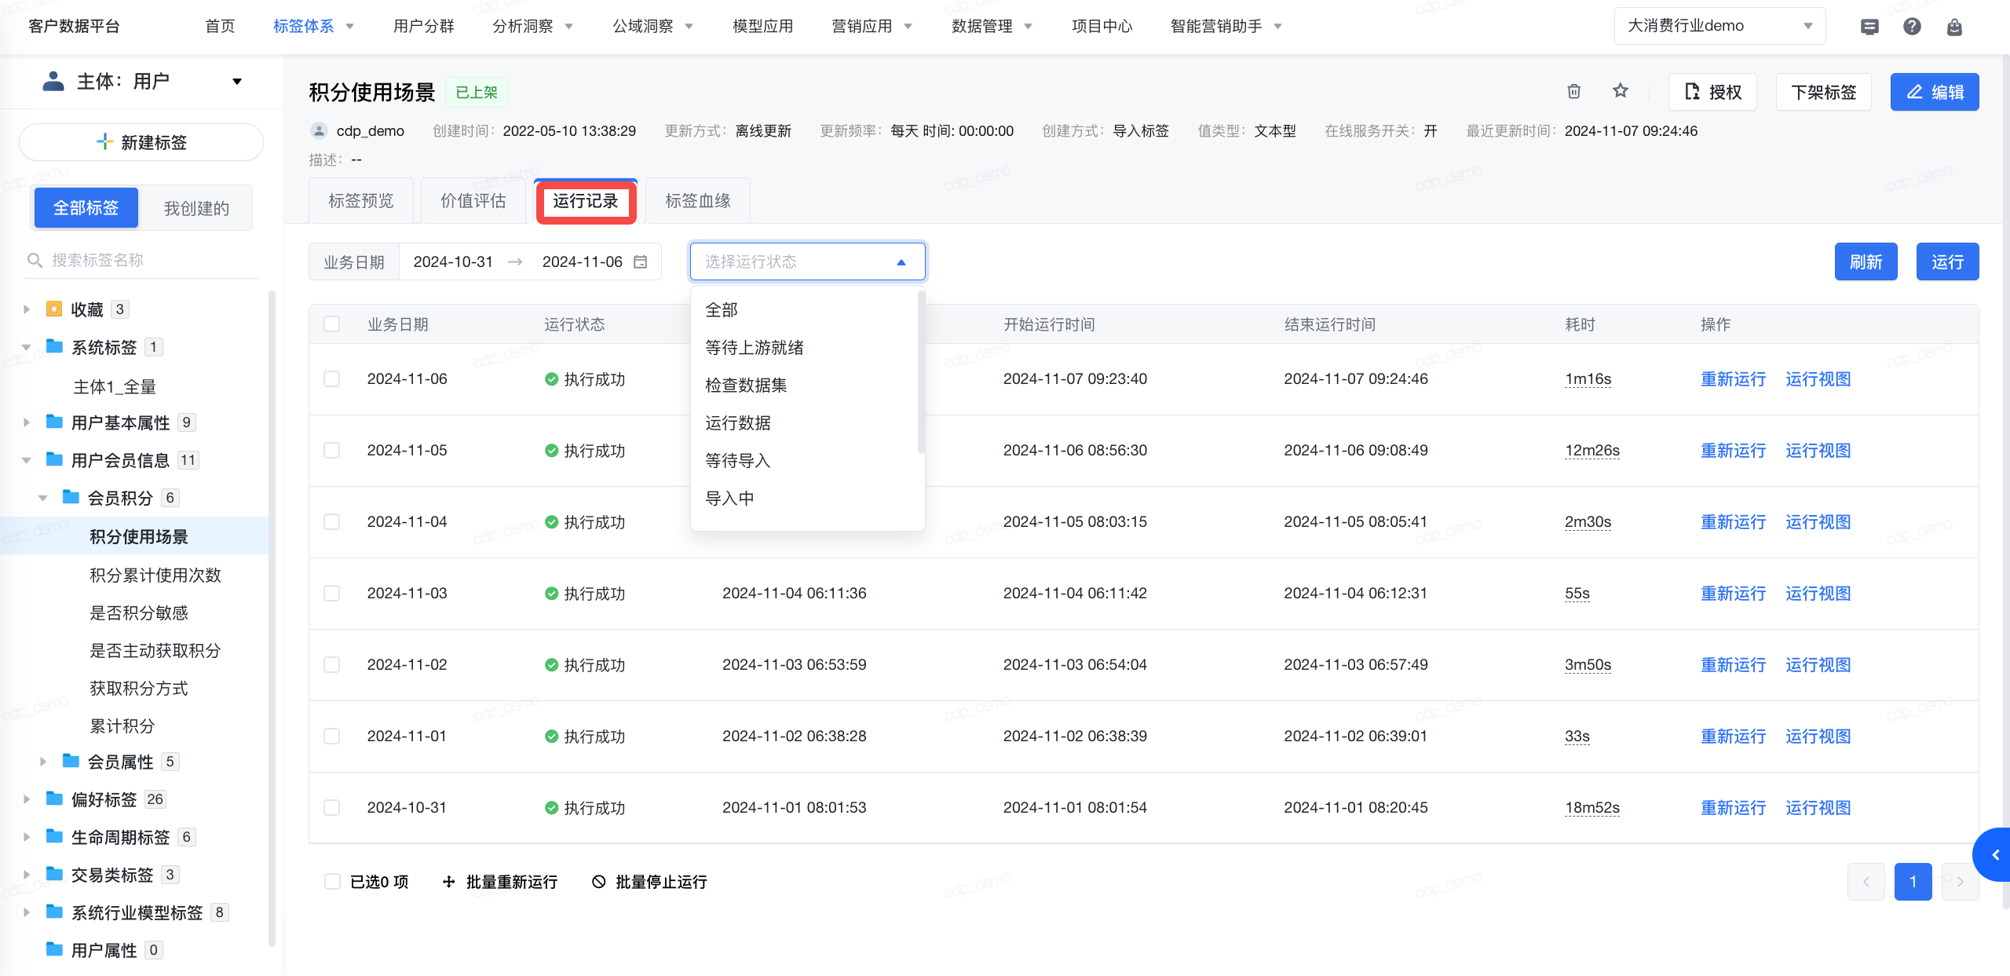Expand the 用户基本属性 tree node
The width and height of the screenshot is (2010, 976).
[x=27, y=422]
